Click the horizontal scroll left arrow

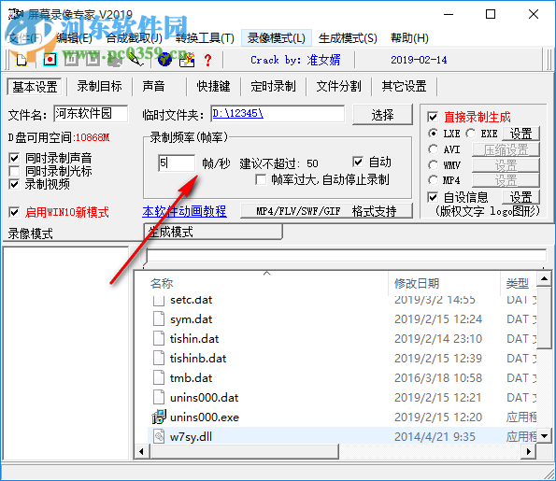click(x=141, y=451)
